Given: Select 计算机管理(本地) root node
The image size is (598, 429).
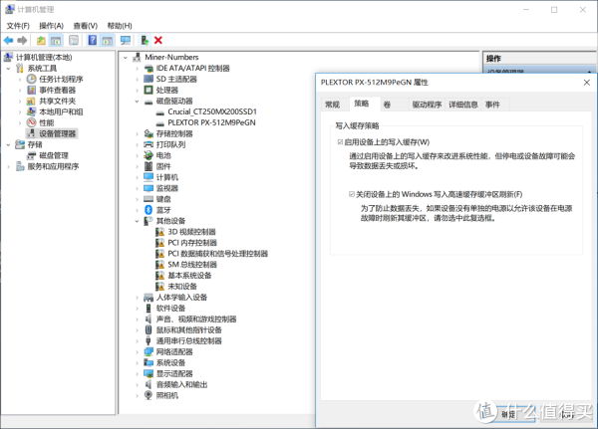Looking at the screenshot, I should point(44,57).
